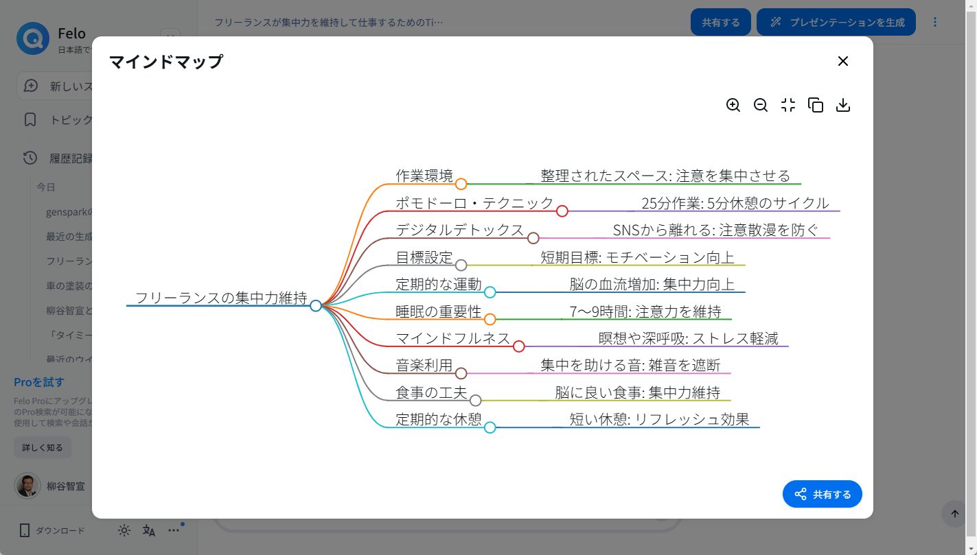Open language settings via the 文A icon

149,530
